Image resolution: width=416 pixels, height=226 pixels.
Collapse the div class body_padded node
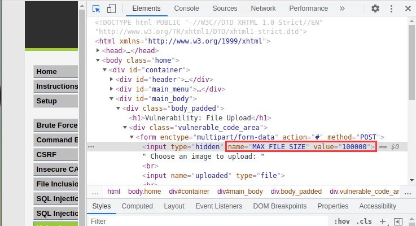tap(119, 108)
